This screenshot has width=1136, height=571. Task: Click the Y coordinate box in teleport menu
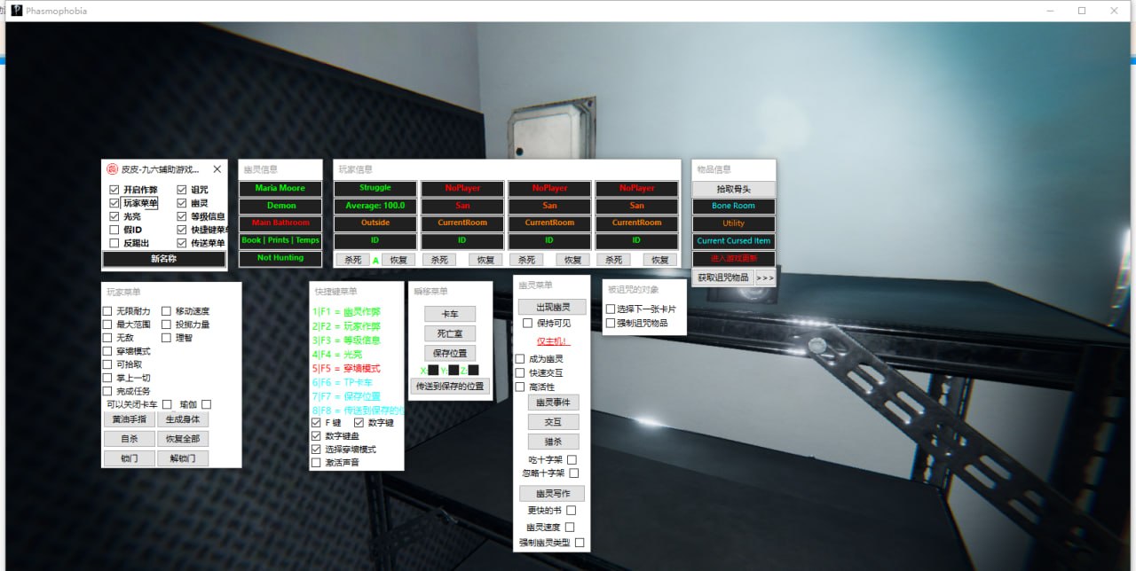pos(454,370)
